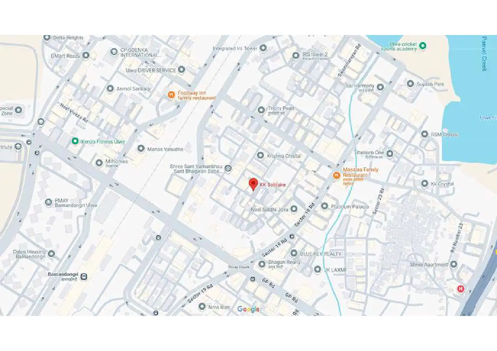Click the Bamandongri railway station icon

(x=83, y=277)
